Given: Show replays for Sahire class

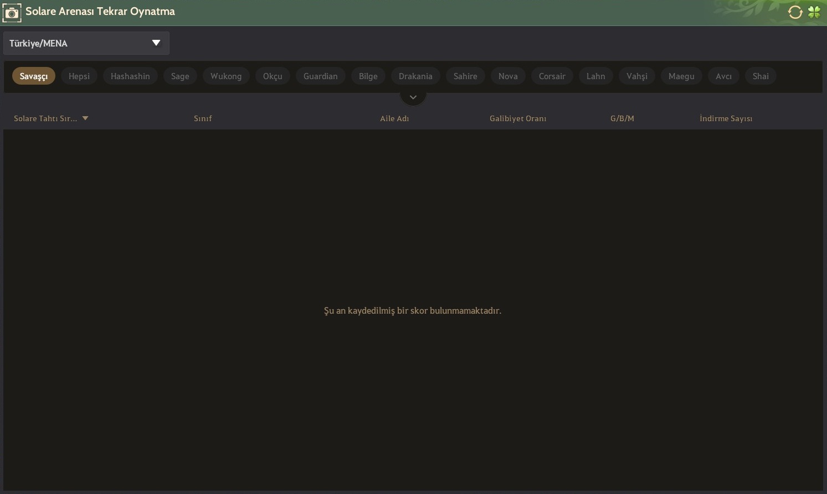Looking at the screenshot, I should click(465, 76).
